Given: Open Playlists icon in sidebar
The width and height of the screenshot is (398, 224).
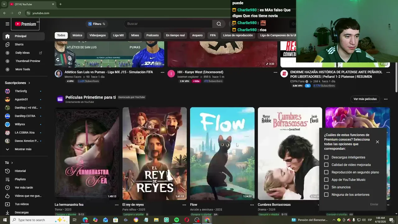Looking at the screenshot, I should click(7, 180).
